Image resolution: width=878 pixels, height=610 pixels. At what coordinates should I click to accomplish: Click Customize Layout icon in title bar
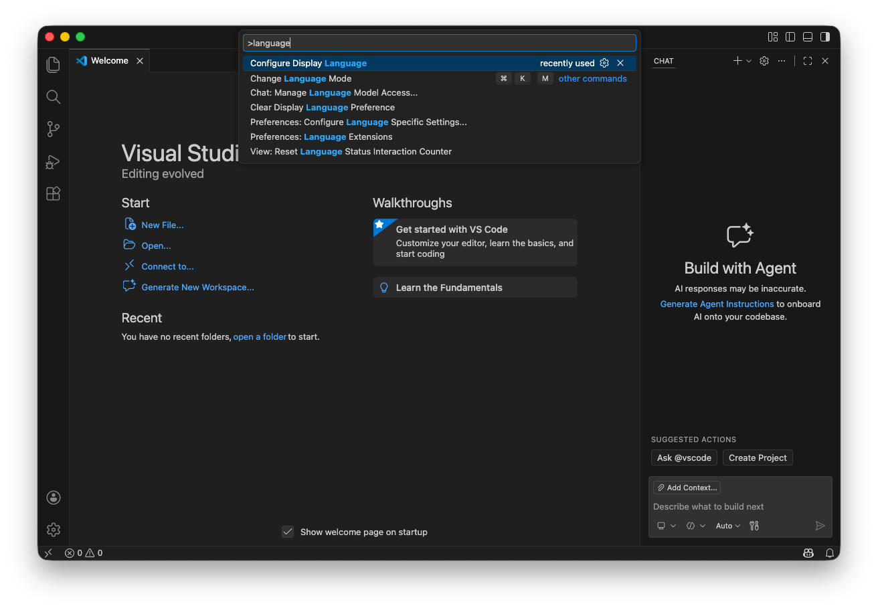pos(773,37)
